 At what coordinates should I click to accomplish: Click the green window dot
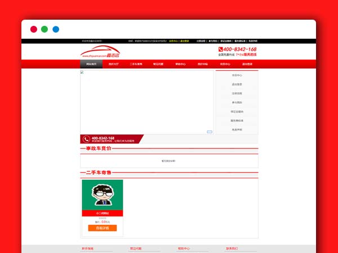pyautogui.click(x=45, y=29)
